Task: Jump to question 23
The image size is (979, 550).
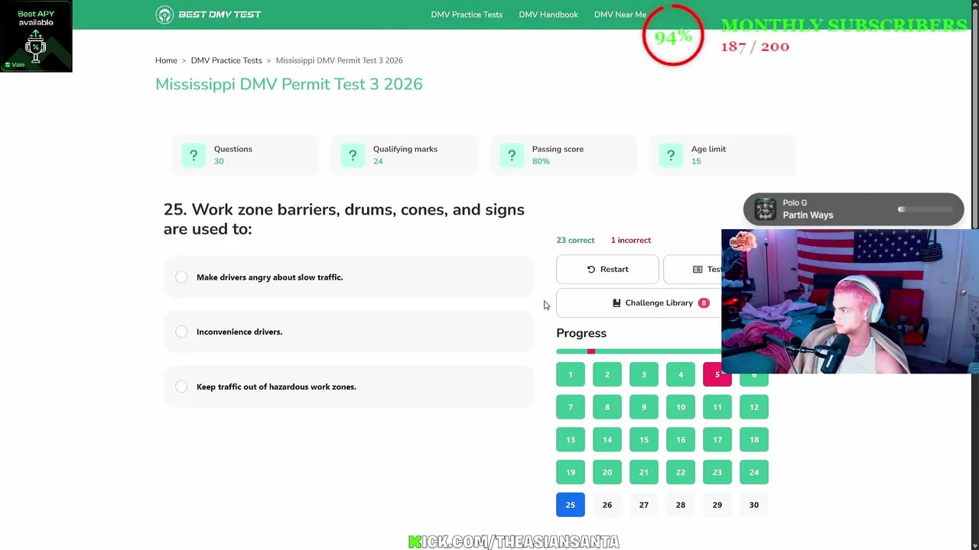Action: 717,472
